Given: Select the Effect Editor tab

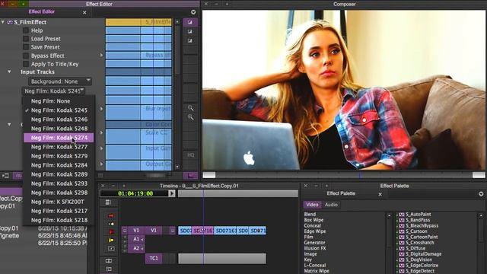Looking at the screenshot, I should 42,12.
